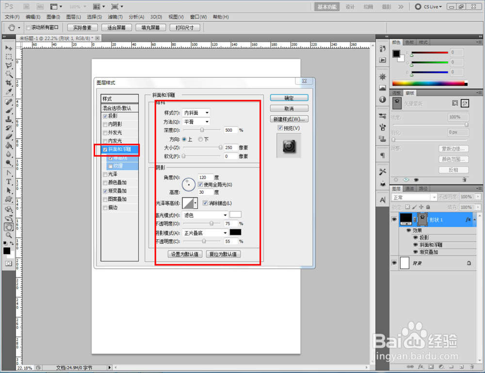Enable the 外发光 style checkbox

click(105, 133)
